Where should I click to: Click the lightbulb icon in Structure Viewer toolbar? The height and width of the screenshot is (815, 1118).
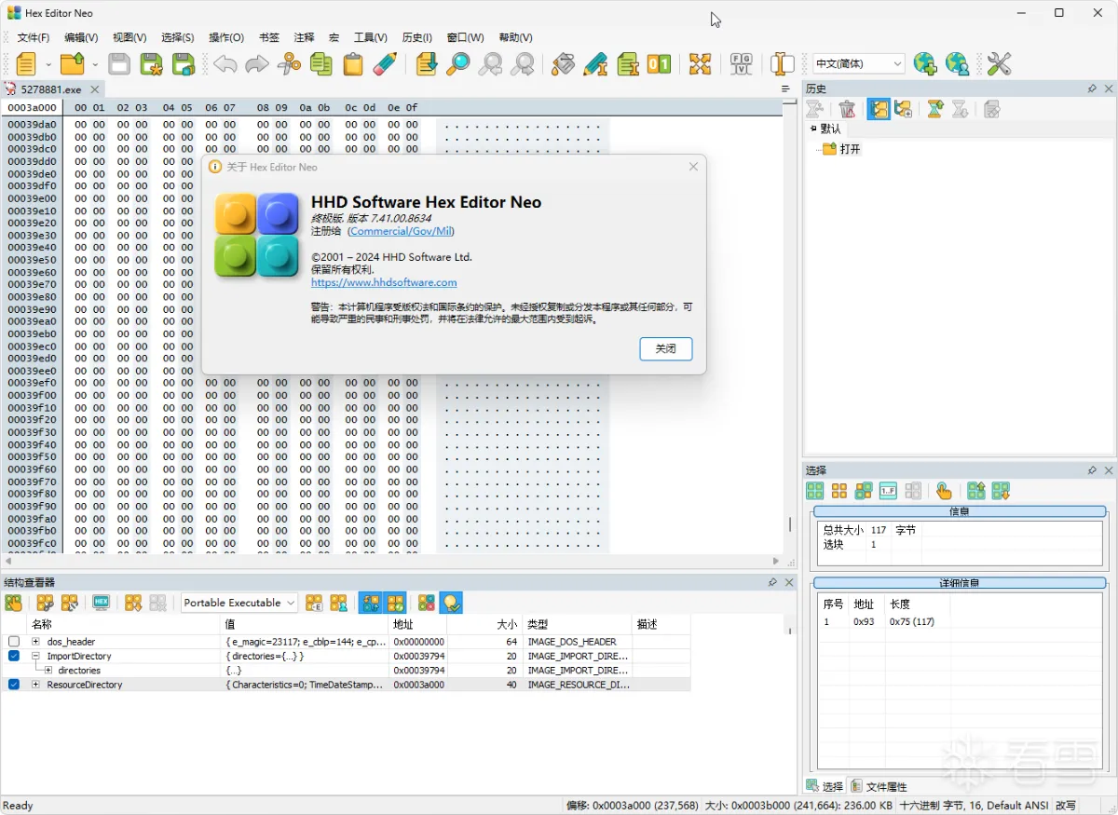[452, 603]
